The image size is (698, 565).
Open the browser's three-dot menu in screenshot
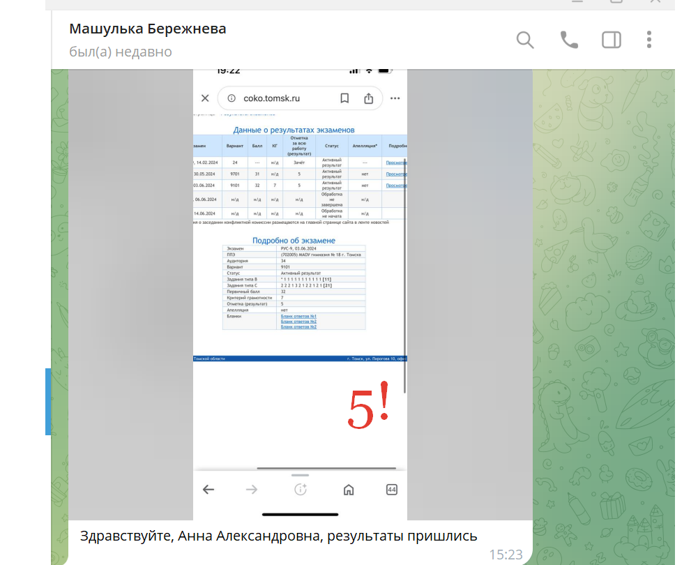395,98
